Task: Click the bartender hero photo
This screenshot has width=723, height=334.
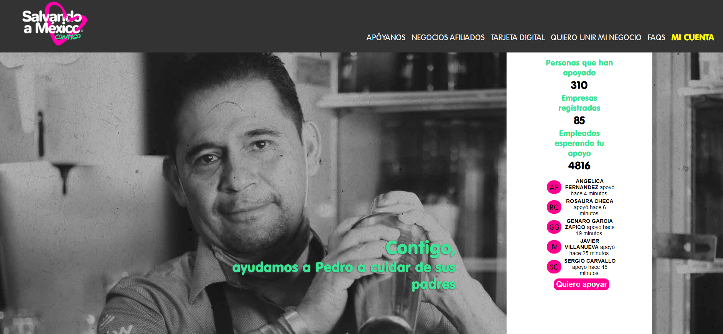Action: point(253,193)
